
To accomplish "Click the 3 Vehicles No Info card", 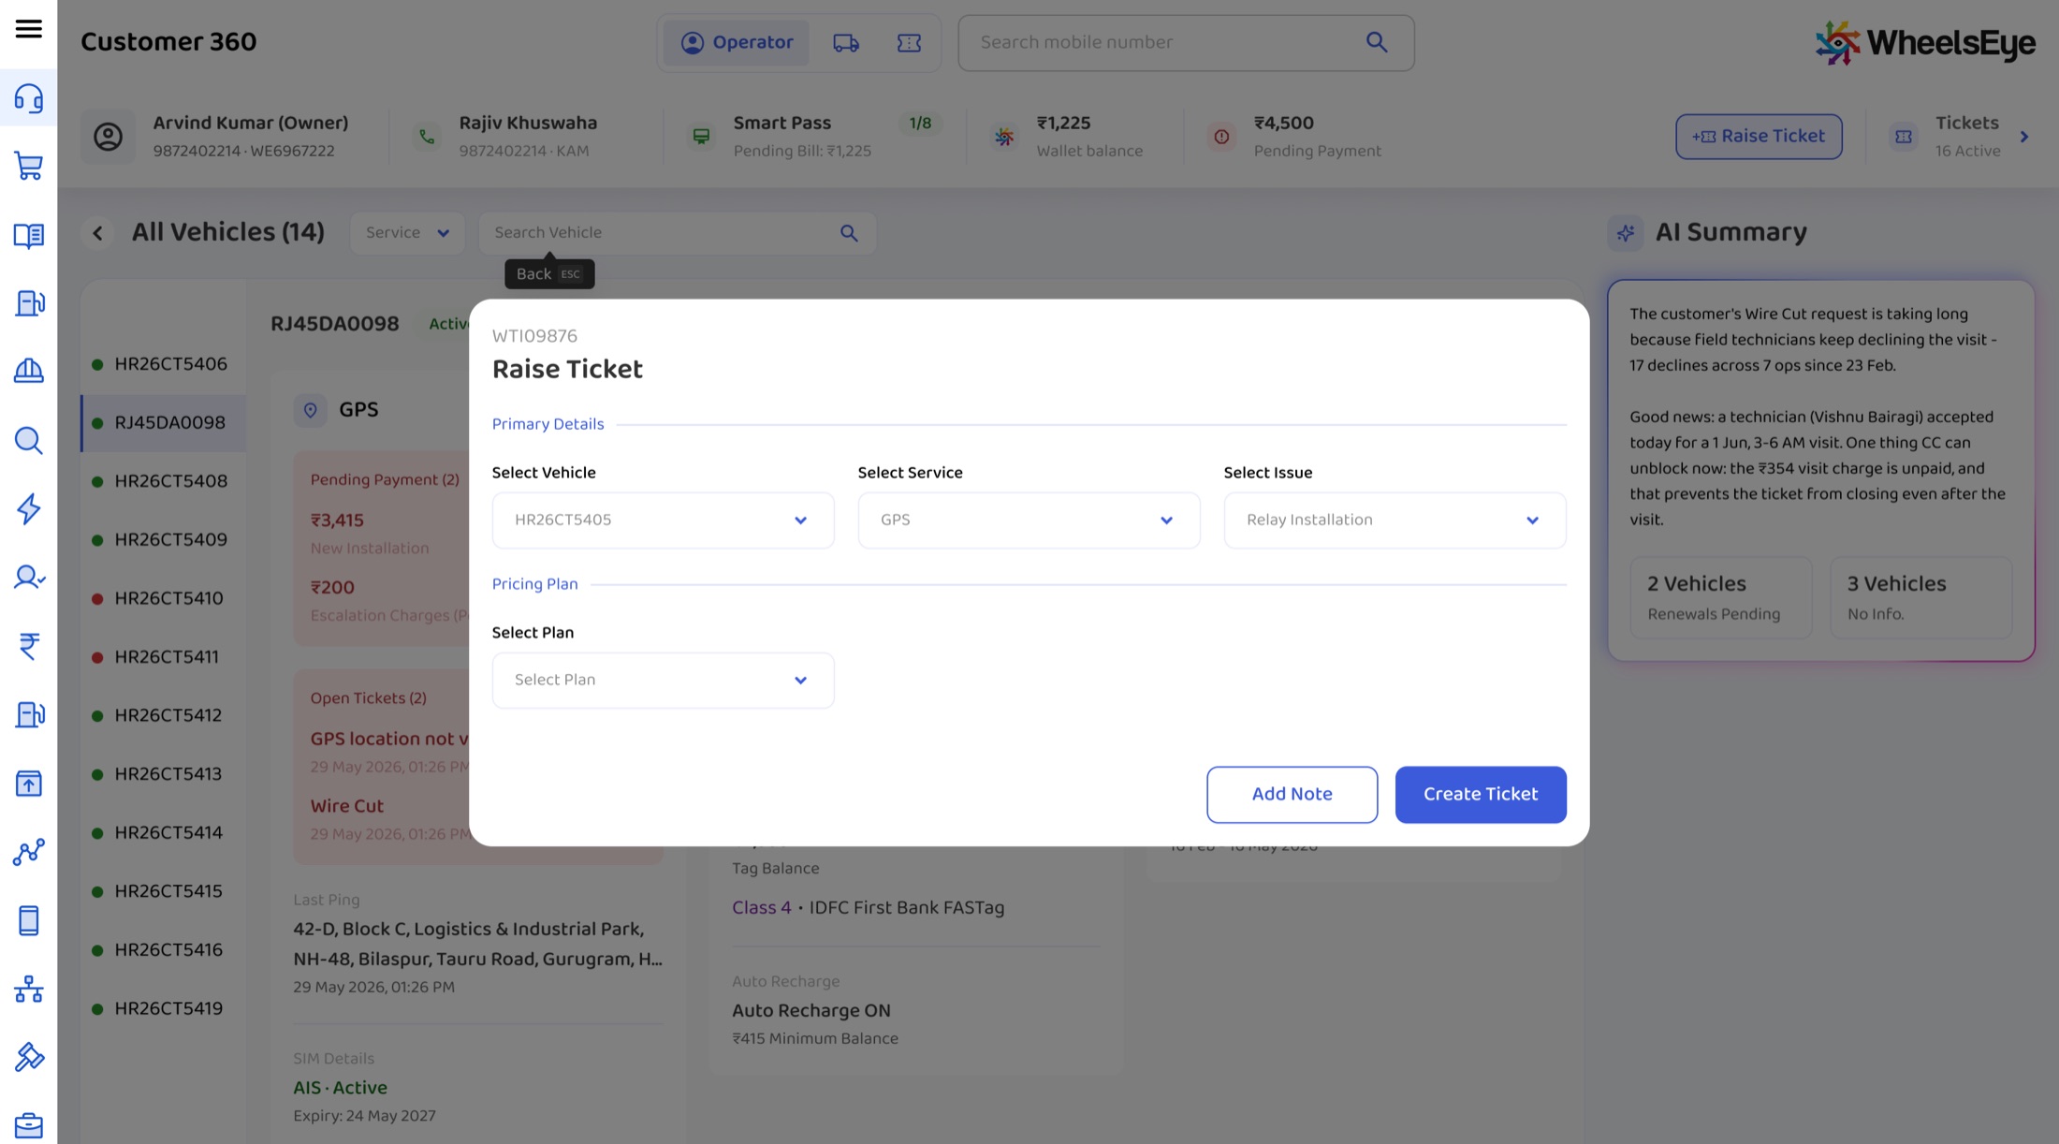I will click(1920, 598).
